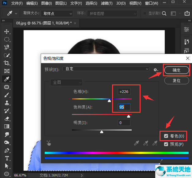
Task: Click the 明度 value field showing 0
Action: tap(124, 123)
